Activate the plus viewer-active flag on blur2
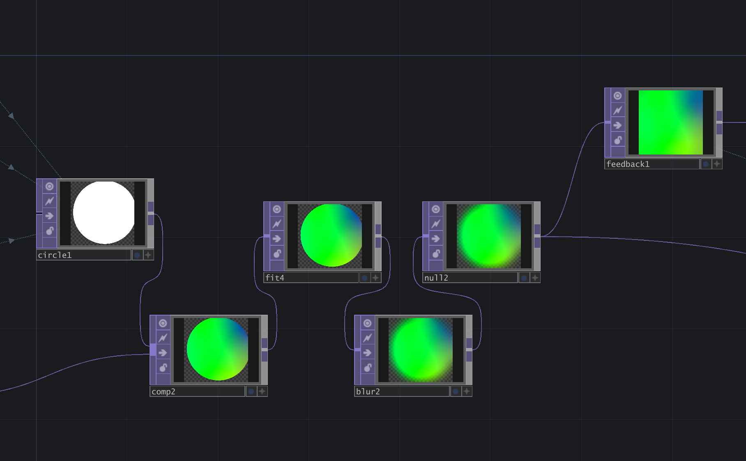This screenshot has width=746, height=461. 467,392
